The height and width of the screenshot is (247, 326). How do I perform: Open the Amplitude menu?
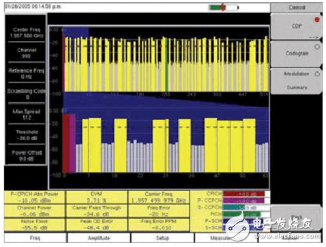(x=99, y=238)
